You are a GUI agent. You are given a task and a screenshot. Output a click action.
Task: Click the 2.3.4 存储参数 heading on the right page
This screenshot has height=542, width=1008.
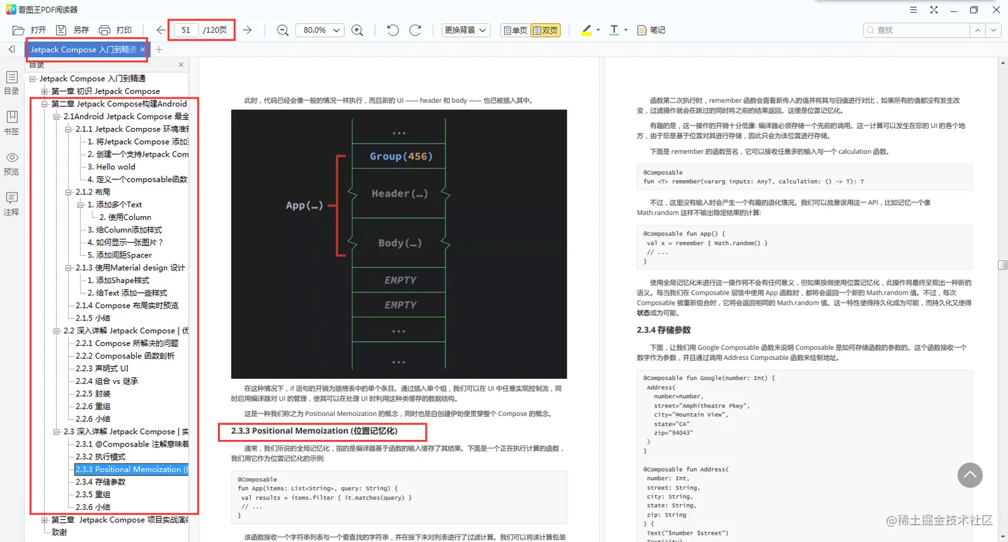pyautogui.click(x=663, y=330)
